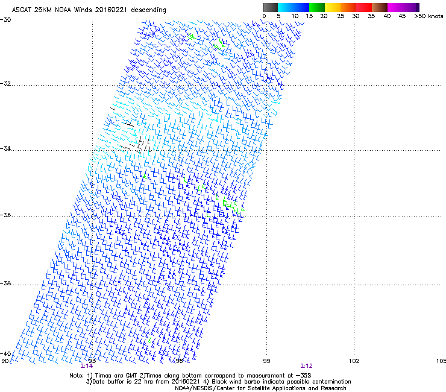This screenshot has height=392, width=446.
Task: Click the '93' longitude axis label
Action: (x=92, y=361)
